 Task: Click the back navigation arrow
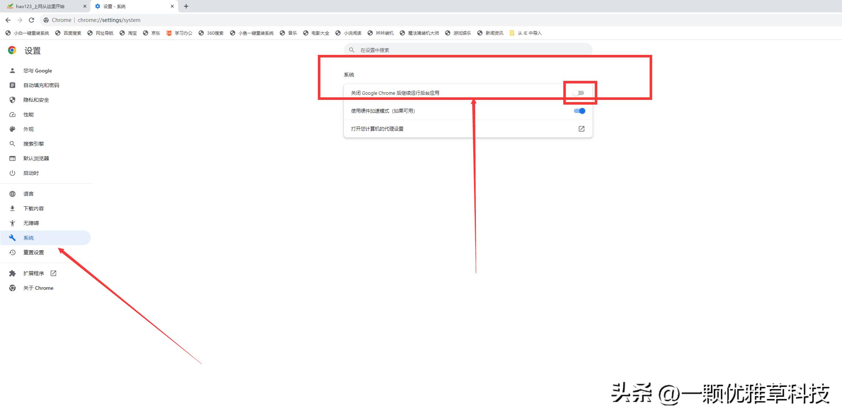click(8, 20)
